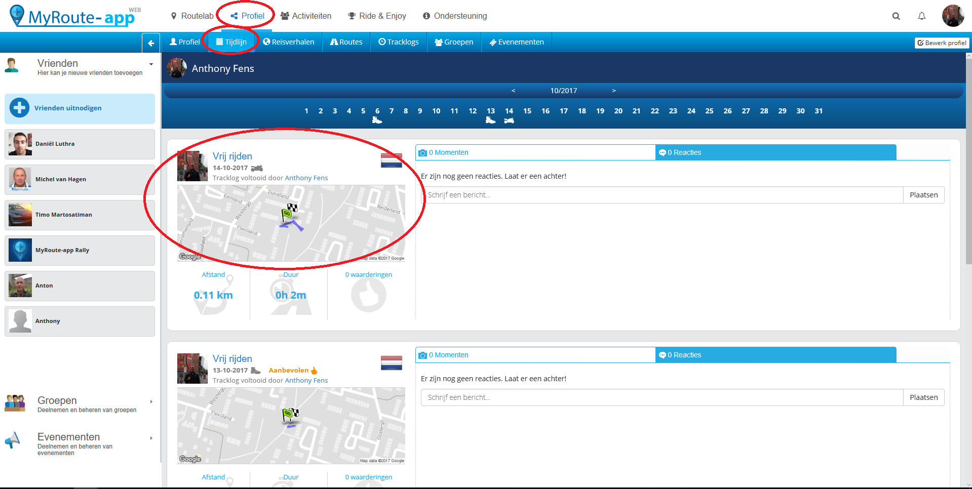Viewport: 972px width, 489px height.
Task: Switch to the Groepen tab
Action: pyautogui.click(x=454, y=42)
